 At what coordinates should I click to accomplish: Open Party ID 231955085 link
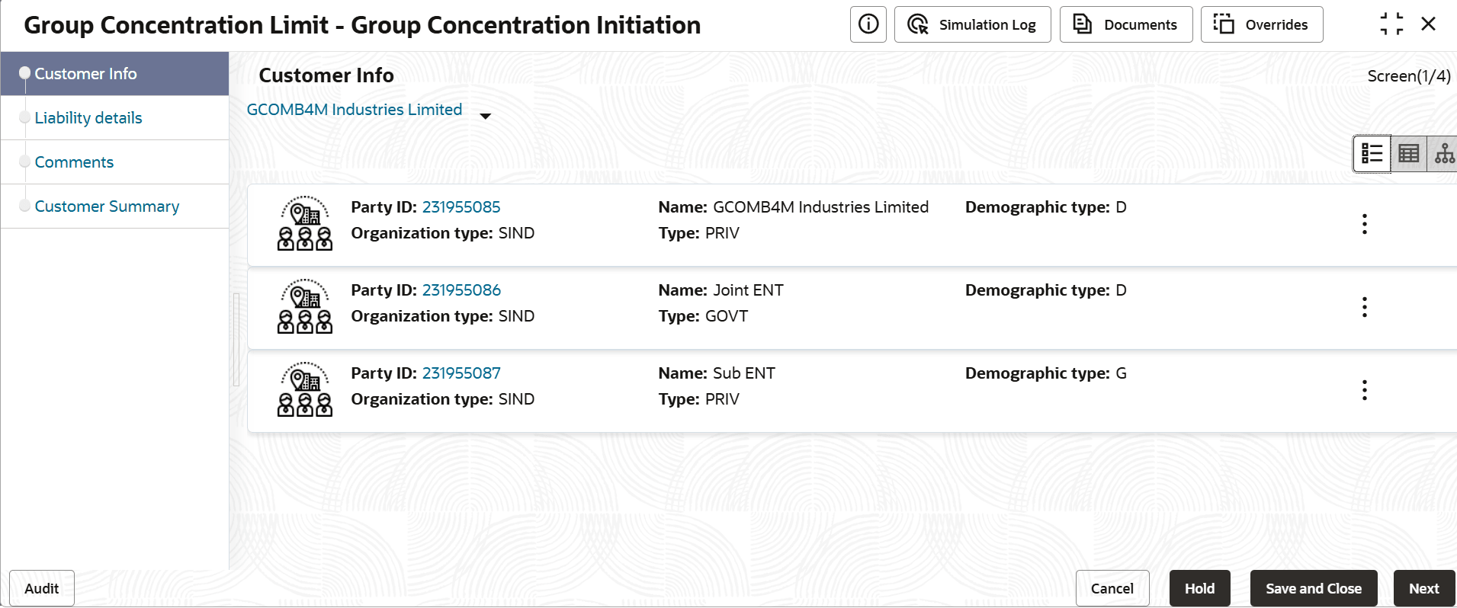point(461,207)
